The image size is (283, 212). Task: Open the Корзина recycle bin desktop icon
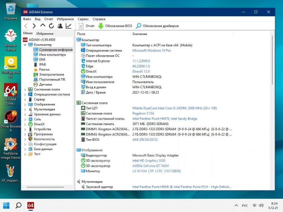[x=11, y=11]
